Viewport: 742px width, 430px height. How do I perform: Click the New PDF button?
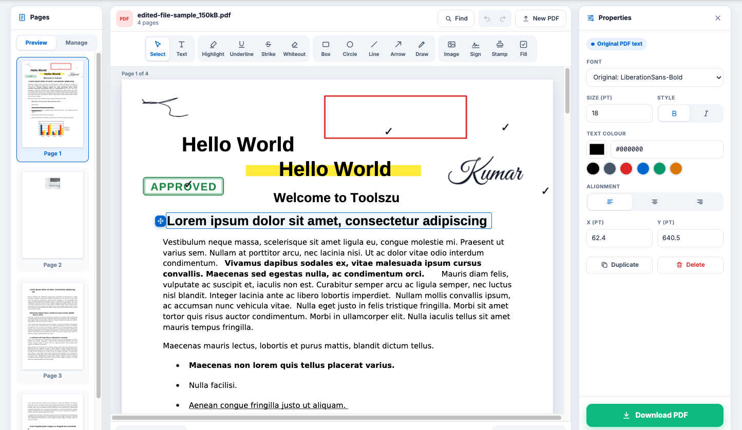point(541,18)
